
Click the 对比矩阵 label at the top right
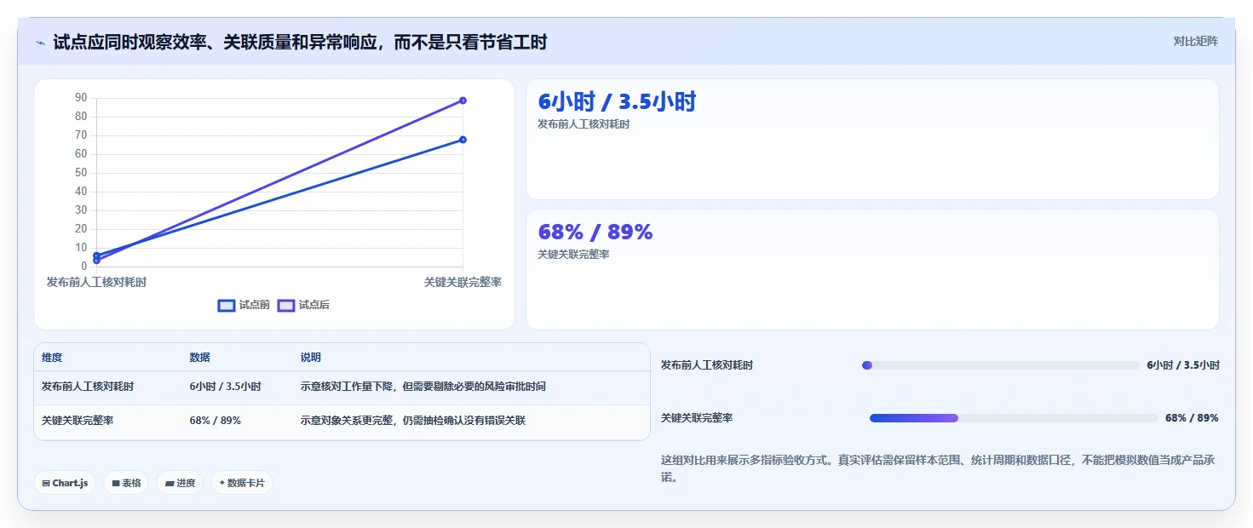(1195, 41)
